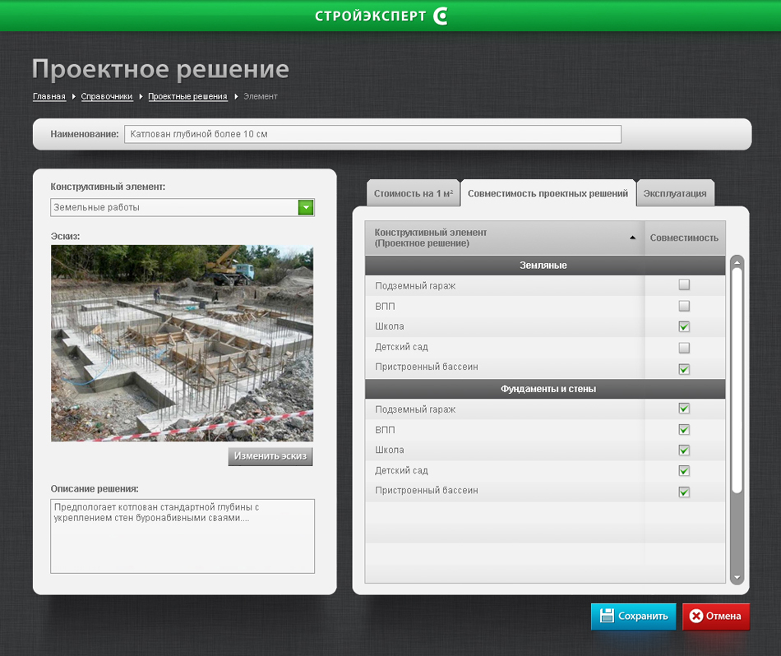Uncheck ВПП under Фундаменты и стены
Screen dimensions: 781x656
pyautogui.click(x=684, y=429)
